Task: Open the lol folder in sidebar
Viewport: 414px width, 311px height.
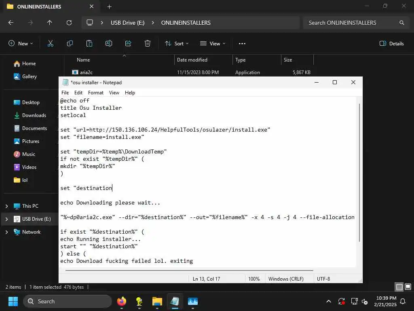Action: coord(25,180)
